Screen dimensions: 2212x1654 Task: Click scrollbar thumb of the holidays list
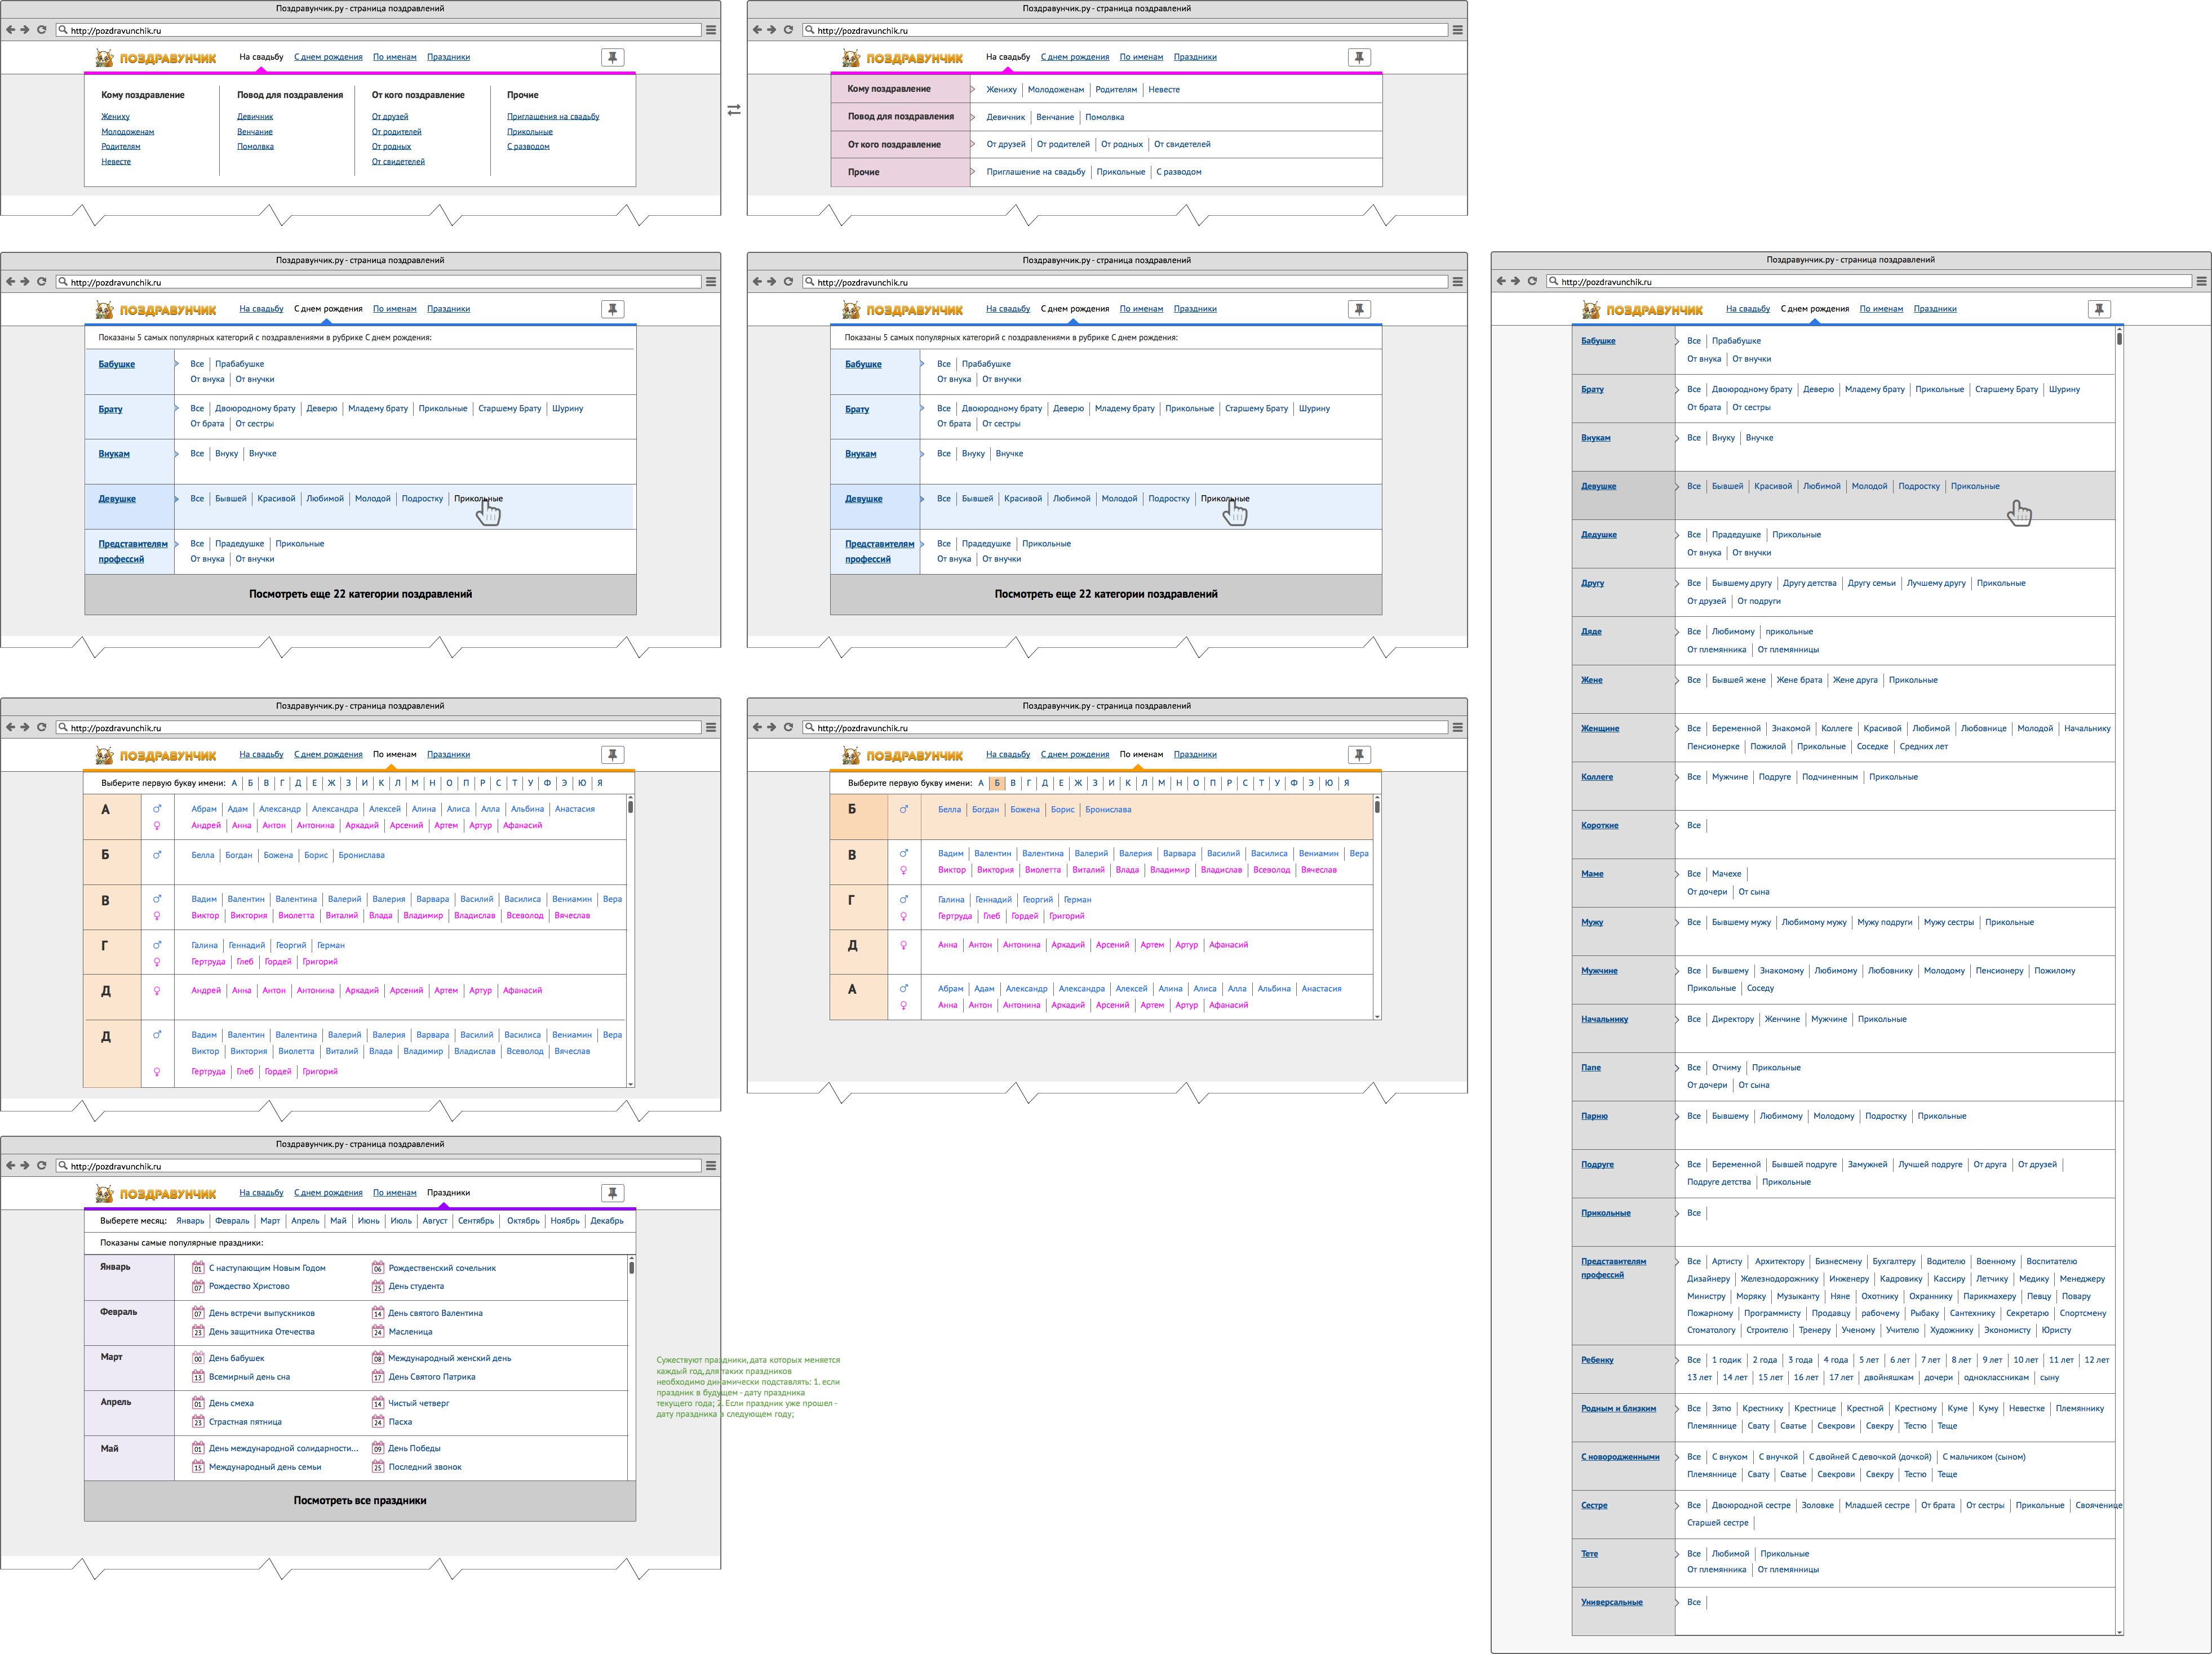click(x=631, y=1267)
